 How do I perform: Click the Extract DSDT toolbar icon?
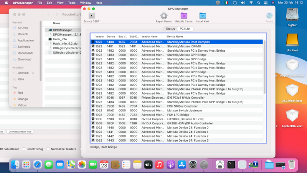point(91,16)
